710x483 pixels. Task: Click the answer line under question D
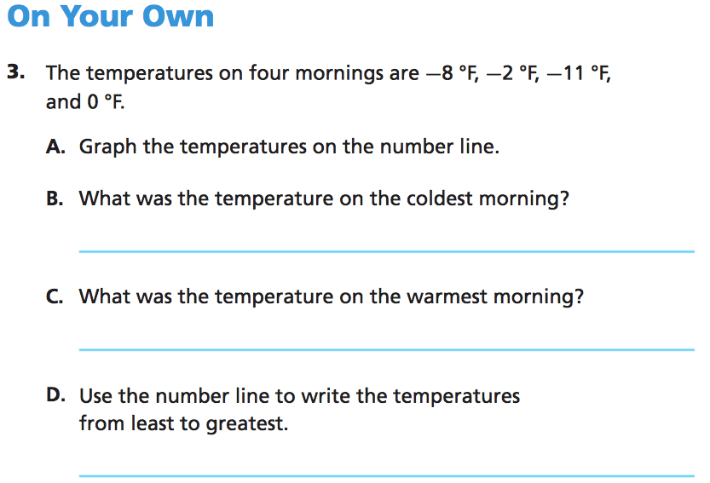click(x=386, y=474)
